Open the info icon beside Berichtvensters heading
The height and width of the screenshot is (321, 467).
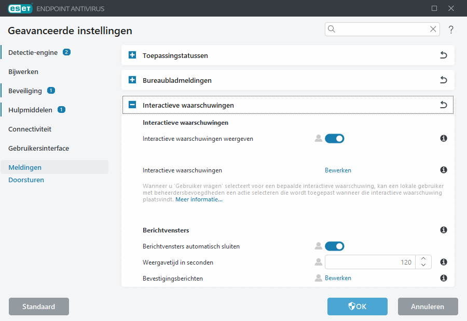click(443, 230)
